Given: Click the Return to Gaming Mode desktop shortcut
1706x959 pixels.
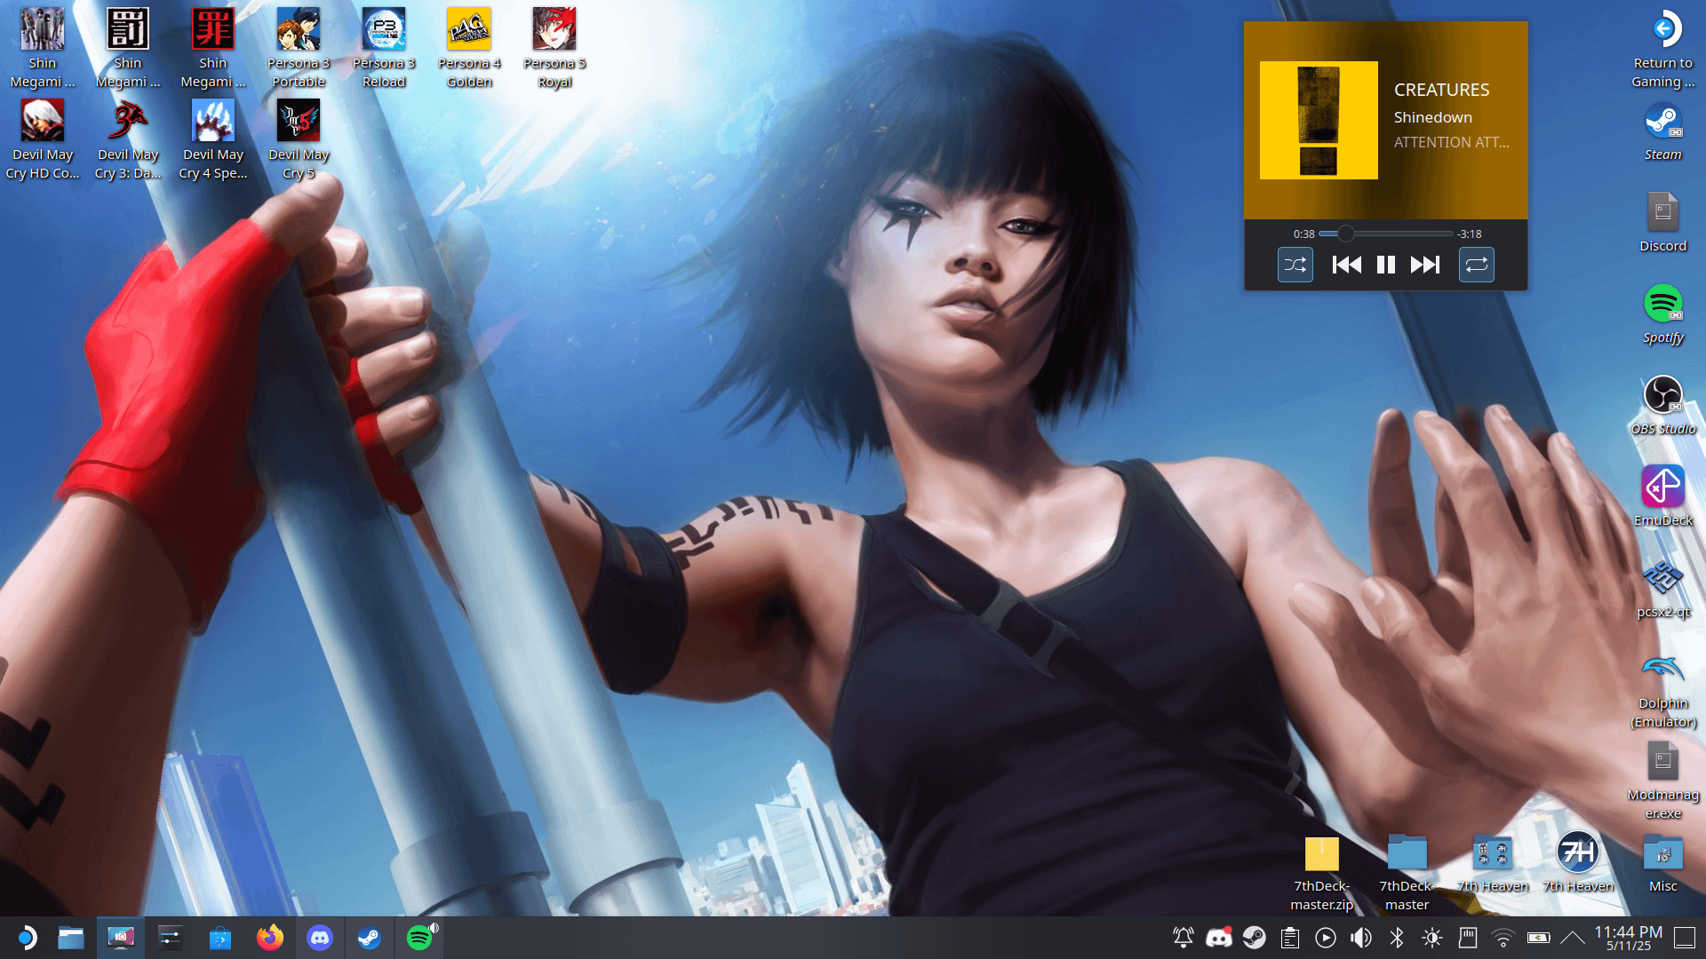Looking at the screenshot, I should pos(1663,48).
